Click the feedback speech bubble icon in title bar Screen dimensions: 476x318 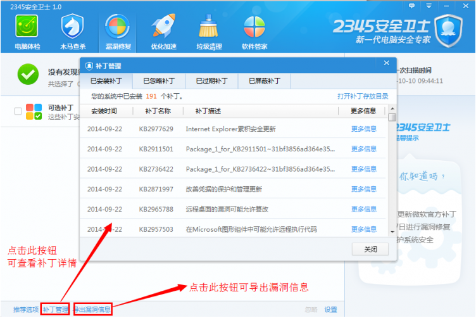411,6
